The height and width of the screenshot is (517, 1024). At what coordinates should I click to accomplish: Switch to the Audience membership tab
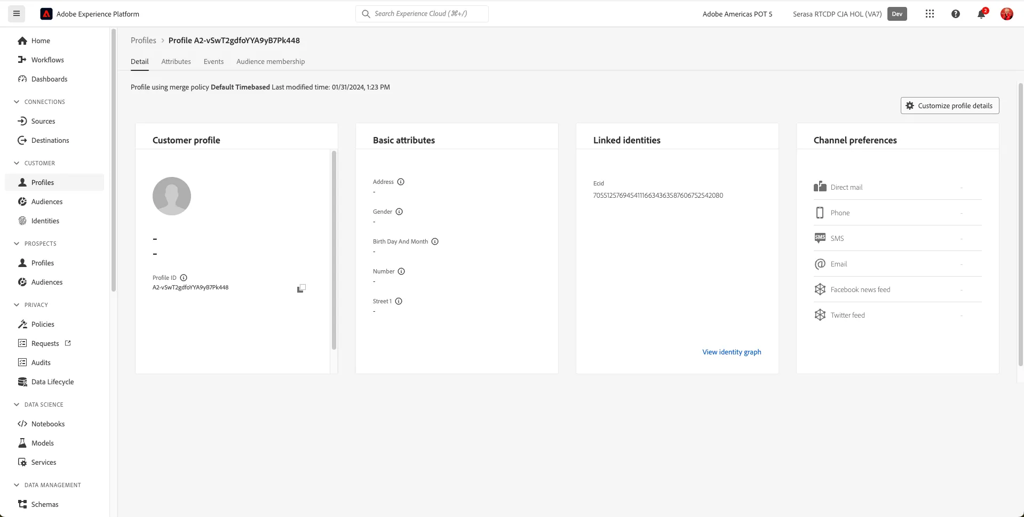click(271, 61)
